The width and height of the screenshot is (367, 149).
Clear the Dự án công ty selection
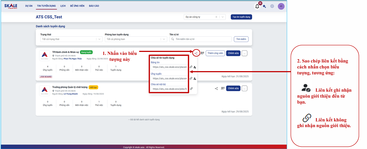pos(216,17)
